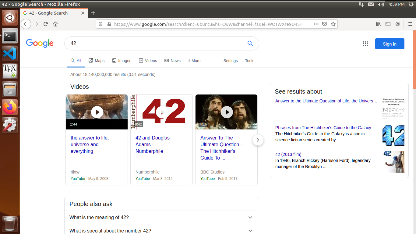416x234 pixels.
Task: Switch to the Images search tab
Action: [122, 61]
